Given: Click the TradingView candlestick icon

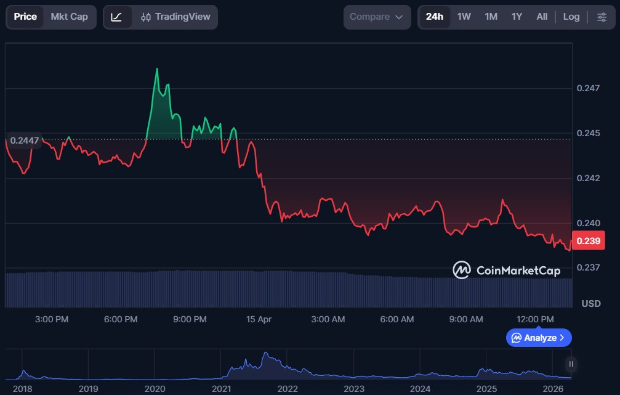Looking at the screenshot, I should click(146, 17).
